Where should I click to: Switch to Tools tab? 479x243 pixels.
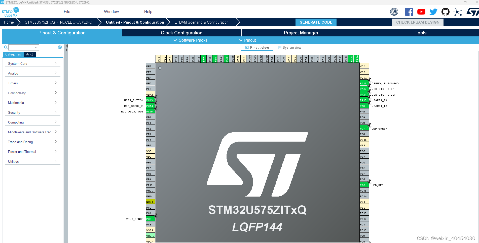pos(420,33)
